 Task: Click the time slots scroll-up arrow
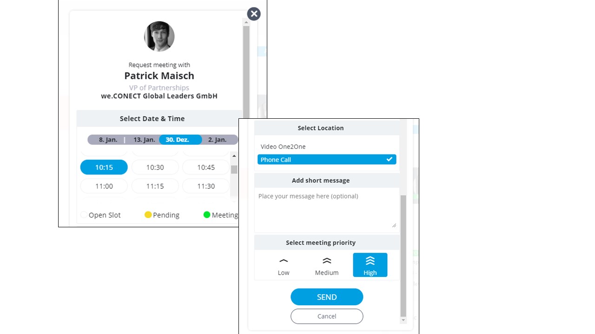(x=234, y=156)
